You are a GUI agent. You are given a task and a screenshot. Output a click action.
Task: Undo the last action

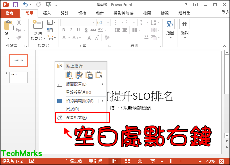tap(25, 5)
